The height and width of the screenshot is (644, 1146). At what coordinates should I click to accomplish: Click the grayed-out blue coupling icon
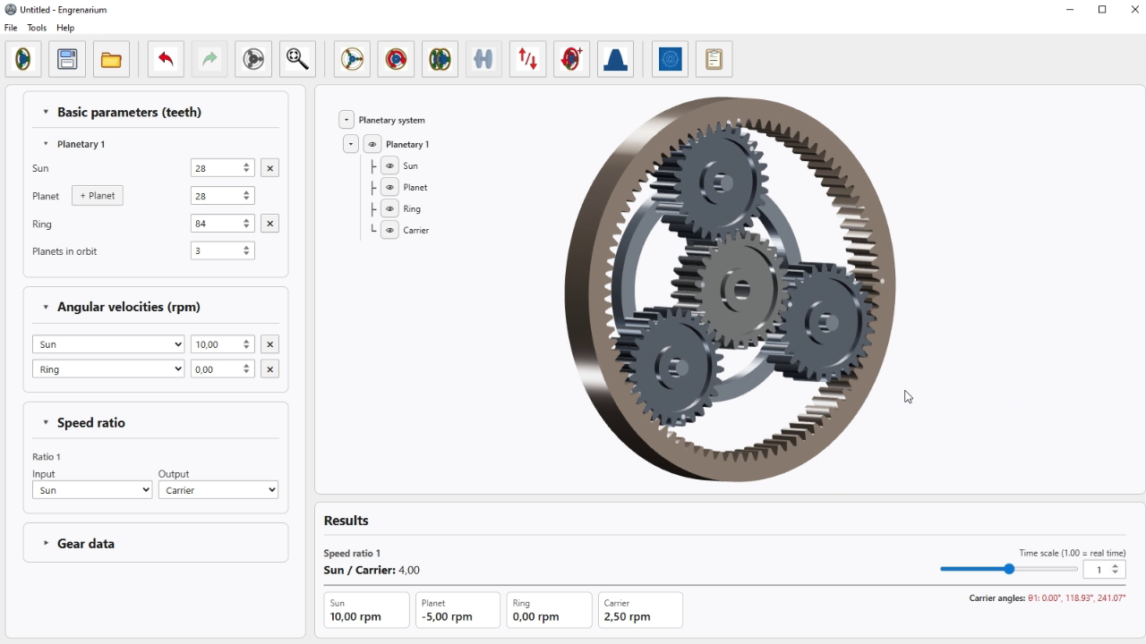click(483, 59)
